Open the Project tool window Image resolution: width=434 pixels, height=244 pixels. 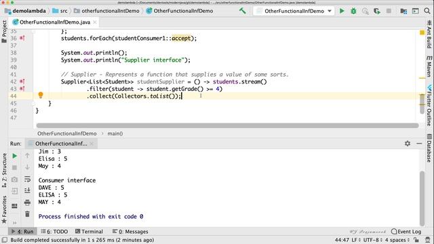tap(4, 32)
